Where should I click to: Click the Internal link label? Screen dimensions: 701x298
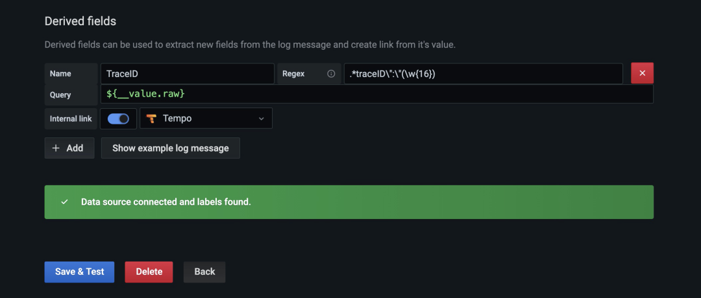tap(71, 119)
